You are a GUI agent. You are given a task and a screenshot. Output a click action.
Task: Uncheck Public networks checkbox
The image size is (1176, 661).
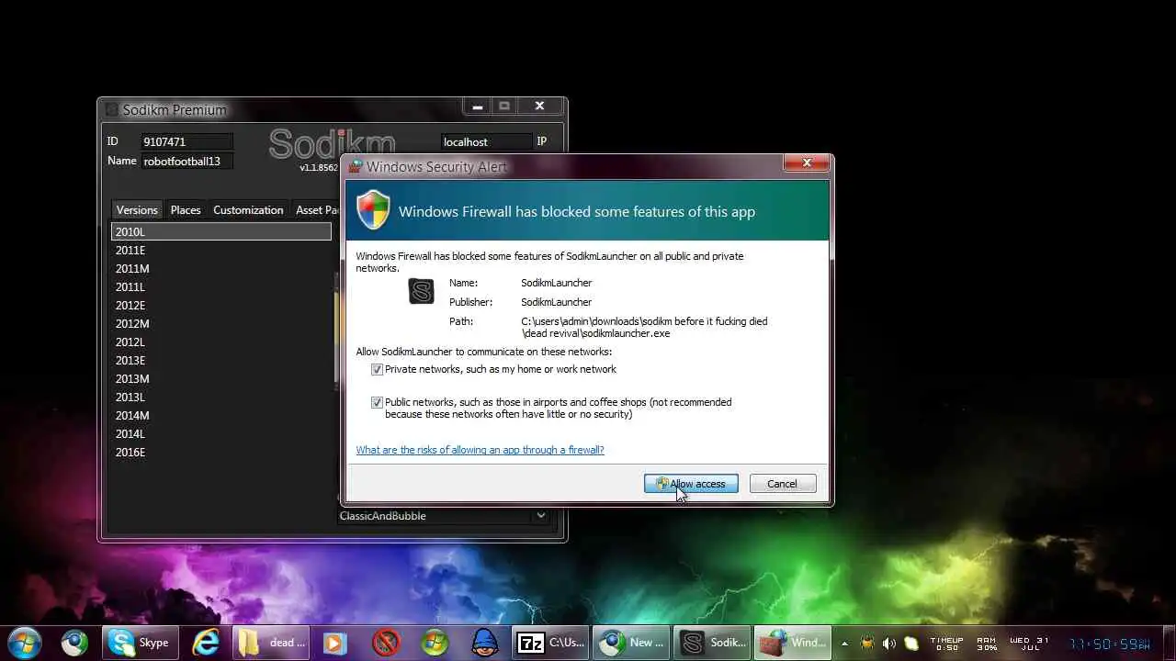[377, 402]
